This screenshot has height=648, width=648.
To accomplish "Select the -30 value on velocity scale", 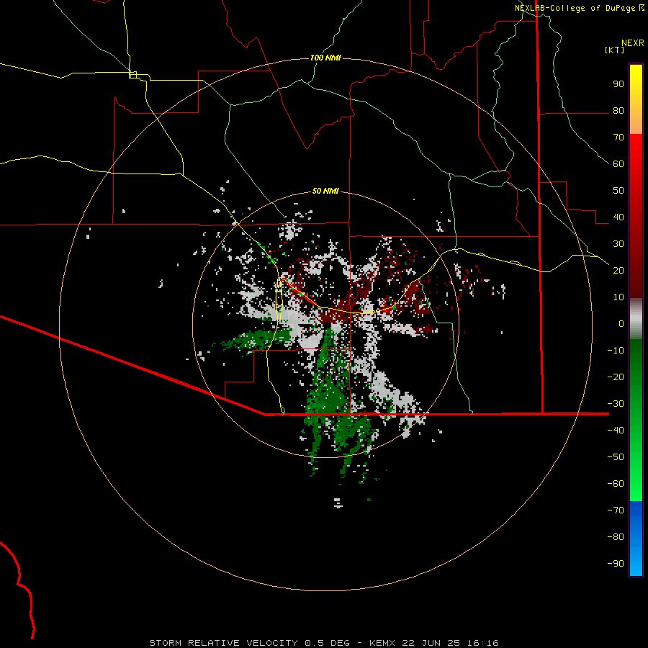I will pyautogui.click(x=616, y=404).
